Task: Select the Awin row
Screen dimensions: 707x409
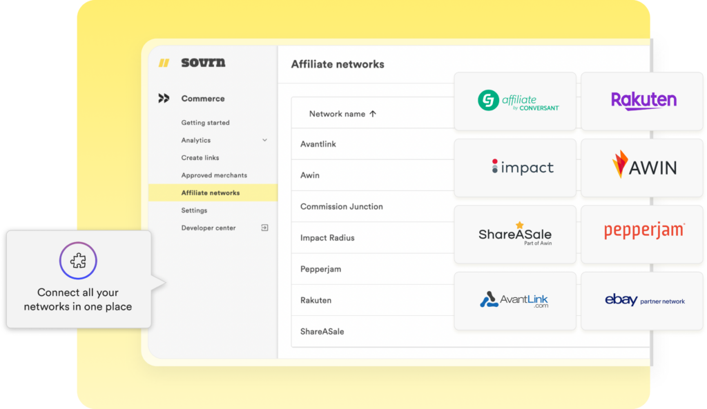Action: point(373,175)
